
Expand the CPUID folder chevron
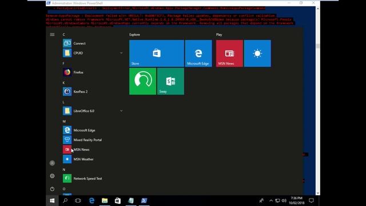[x=121, y=53]
